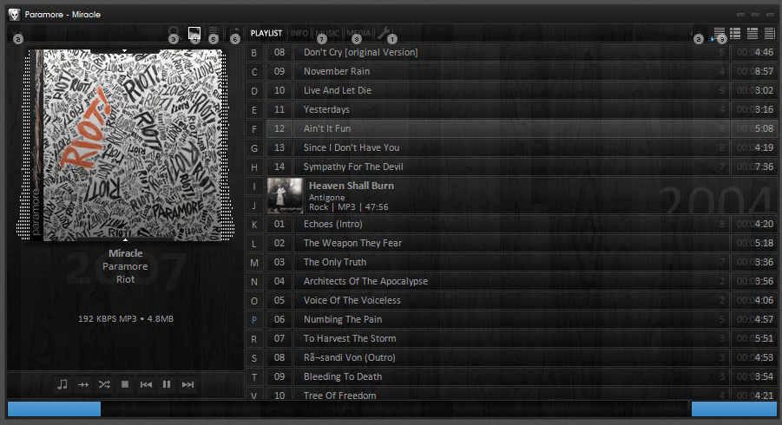Screen dimensions: 782x425
Task: Select the album art panel icon
Action: coord(194,33)
